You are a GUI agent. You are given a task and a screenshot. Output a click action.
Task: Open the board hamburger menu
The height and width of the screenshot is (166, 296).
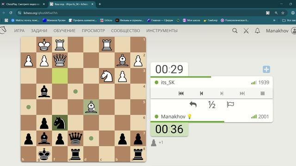click(x=263, y=93)
